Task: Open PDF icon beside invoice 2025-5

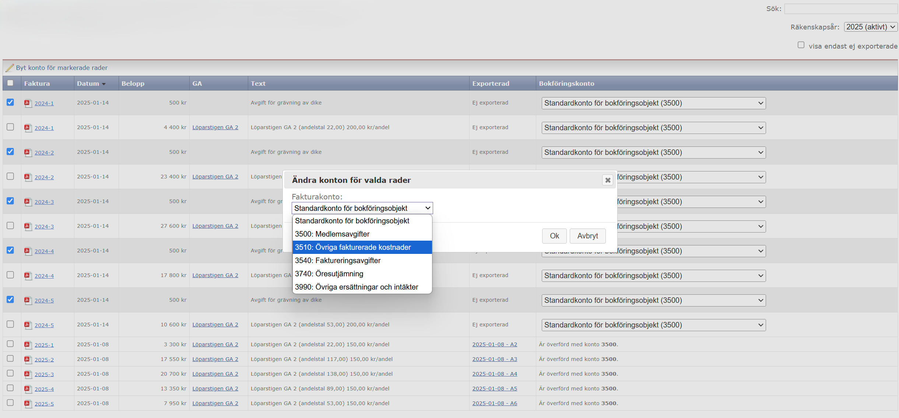Action: click(x=28, y=404)
